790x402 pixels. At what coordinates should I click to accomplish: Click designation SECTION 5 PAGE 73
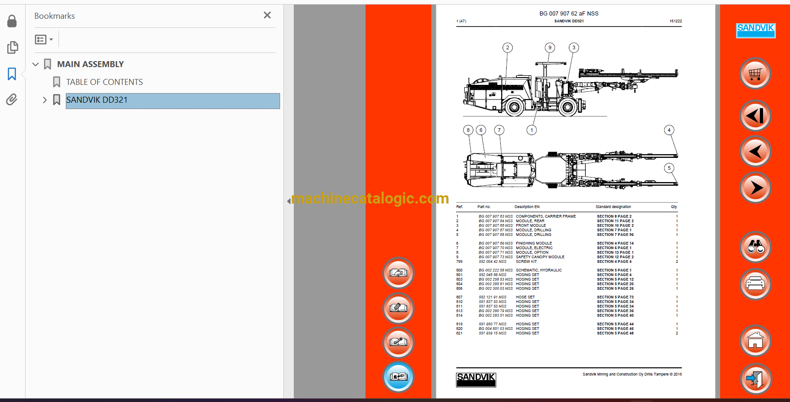[615, 297]
